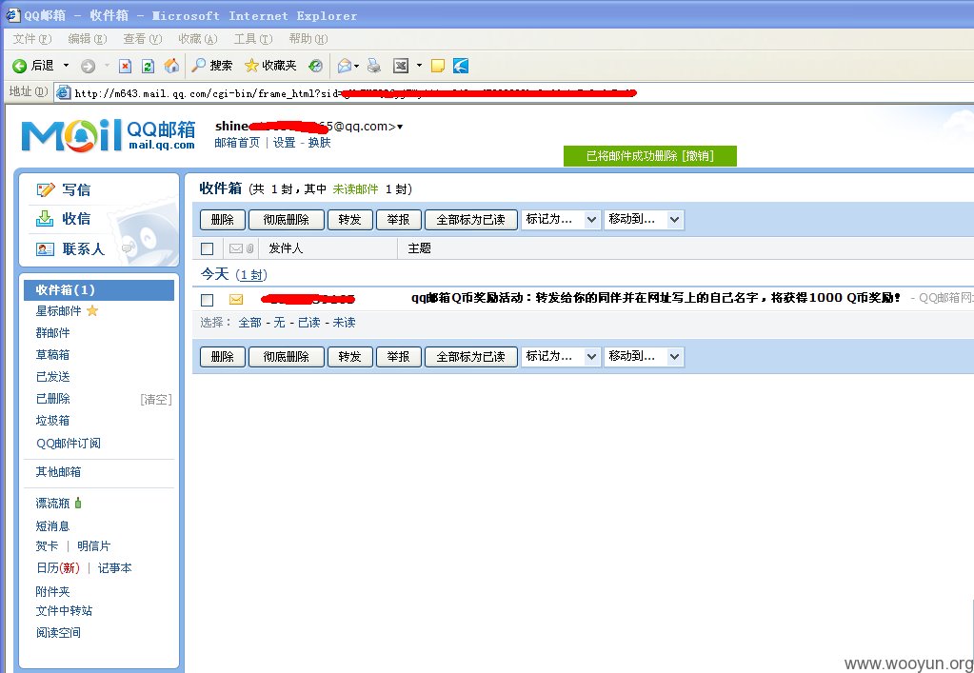Open the Back button history dropdown arrow

66,65
